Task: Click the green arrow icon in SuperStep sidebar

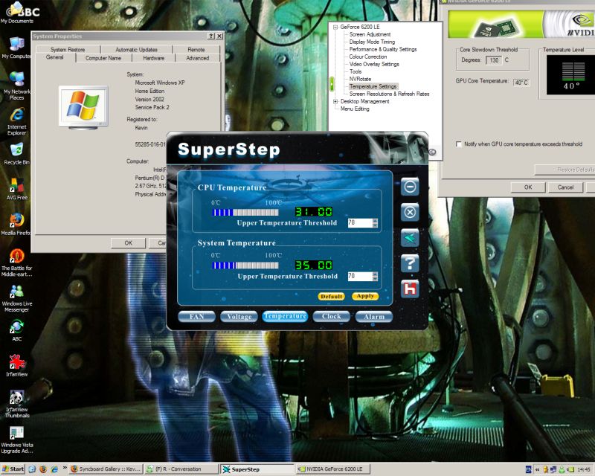Action: 410,238
